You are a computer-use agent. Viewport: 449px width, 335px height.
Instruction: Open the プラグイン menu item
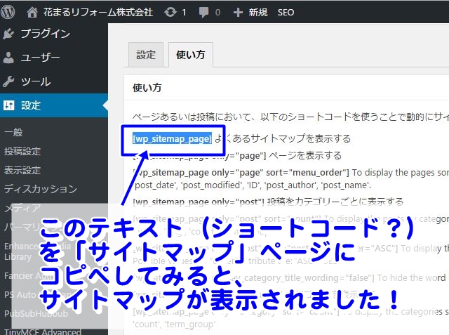[x=45, y=33]
